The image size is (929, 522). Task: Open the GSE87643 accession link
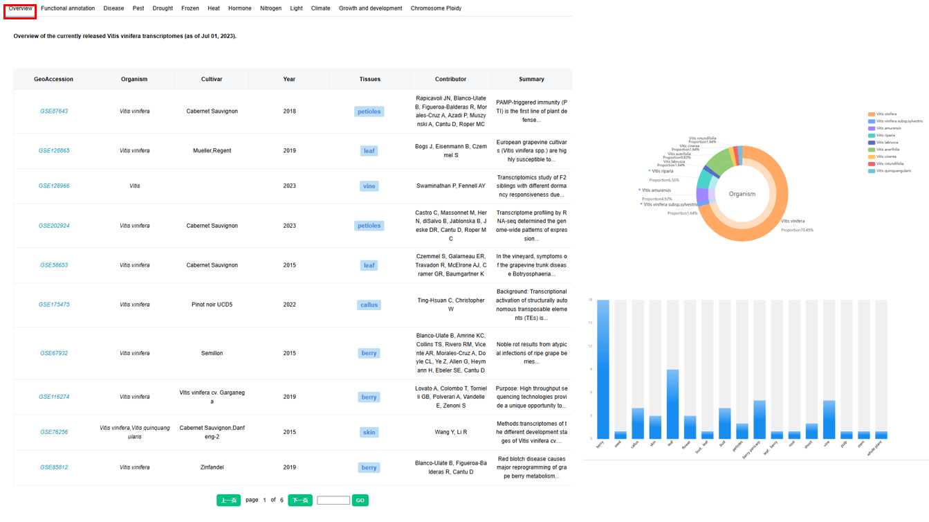click(x=54, y=111)
